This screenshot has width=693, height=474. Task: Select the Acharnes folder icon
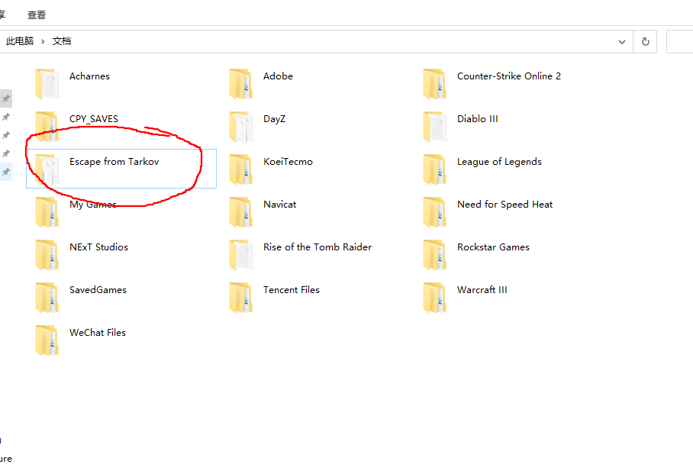tap(47, 84)
